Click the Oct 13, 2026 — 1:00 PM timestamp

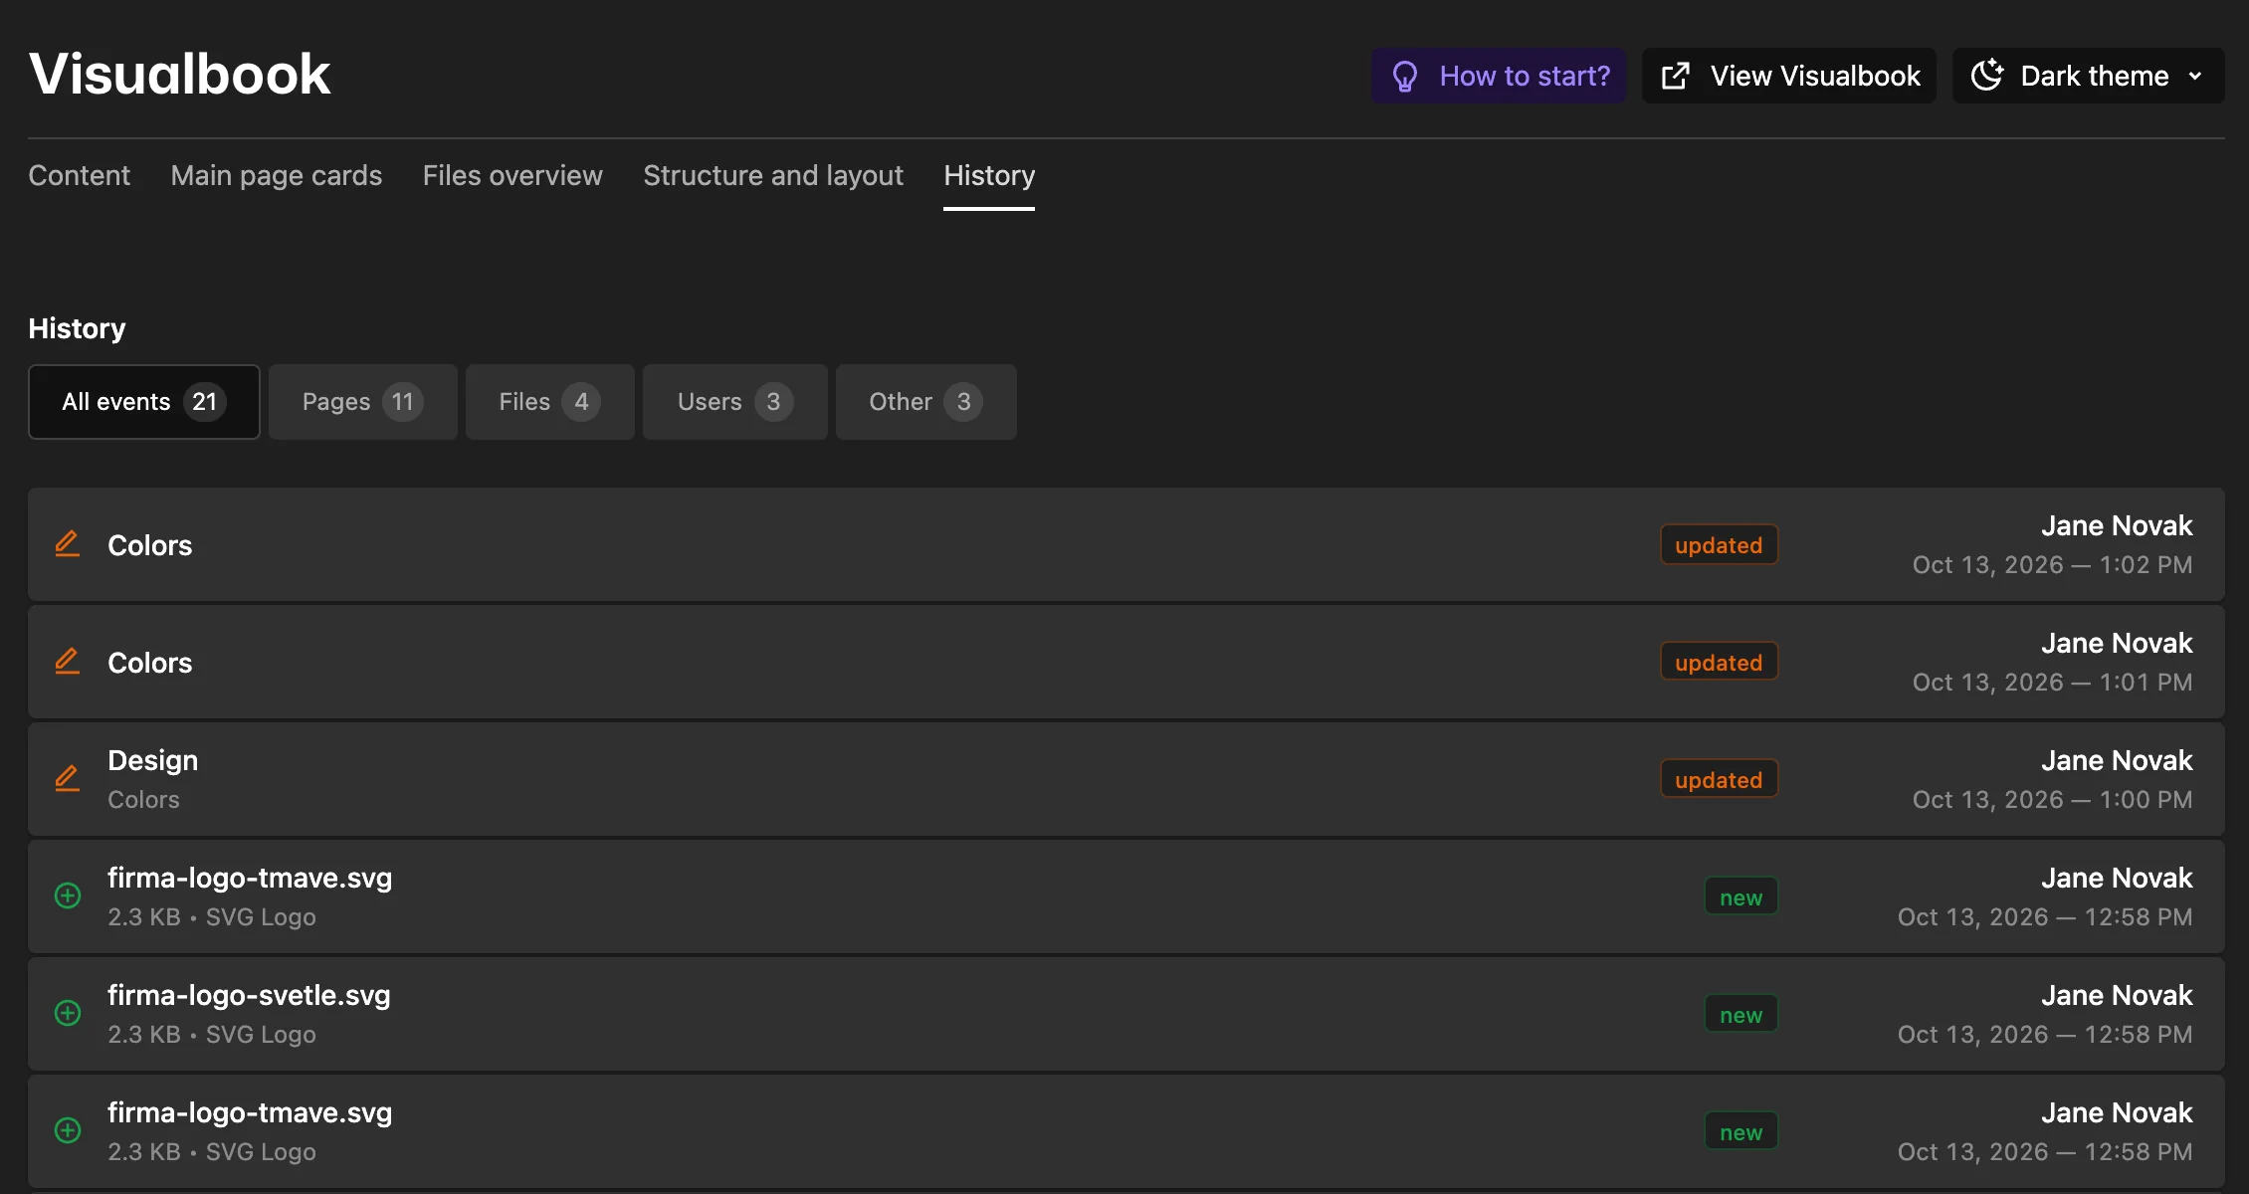(x=2052, y=800)
